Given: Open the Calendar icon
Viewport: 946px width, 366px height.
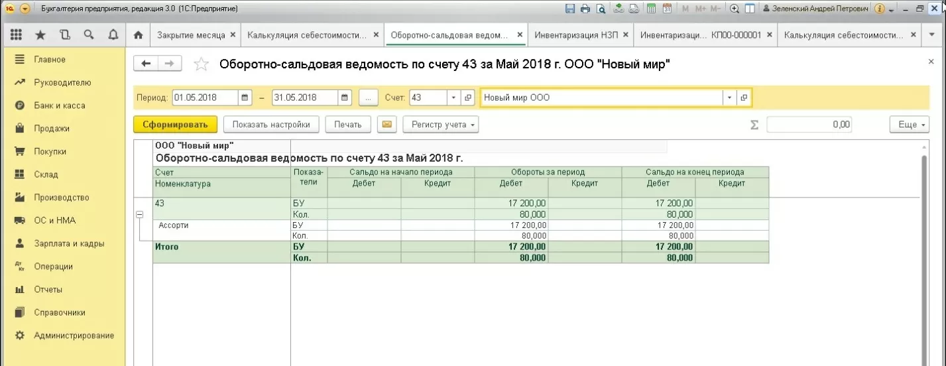Looking at the screenshot, I should point(667,9).
